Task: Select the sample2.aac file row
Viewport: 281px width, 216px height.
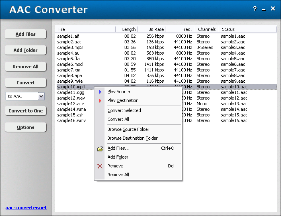Action: [x=167, y=42]
